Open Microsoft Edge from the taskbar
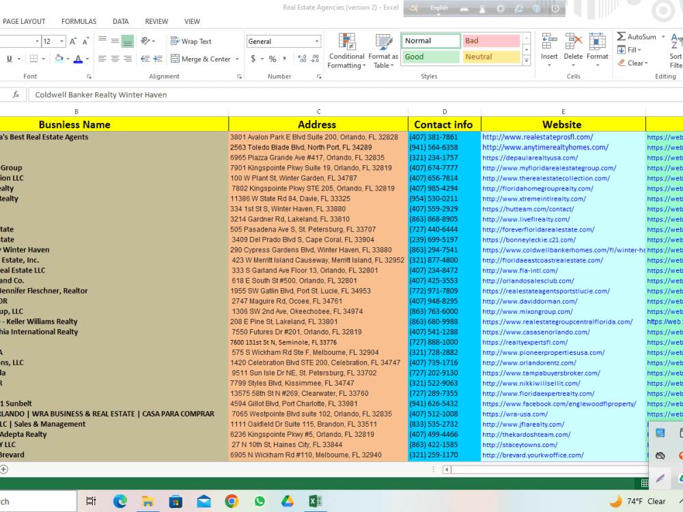Image resolution: width=683 pixels, height=512 pixels. [120, 501]
